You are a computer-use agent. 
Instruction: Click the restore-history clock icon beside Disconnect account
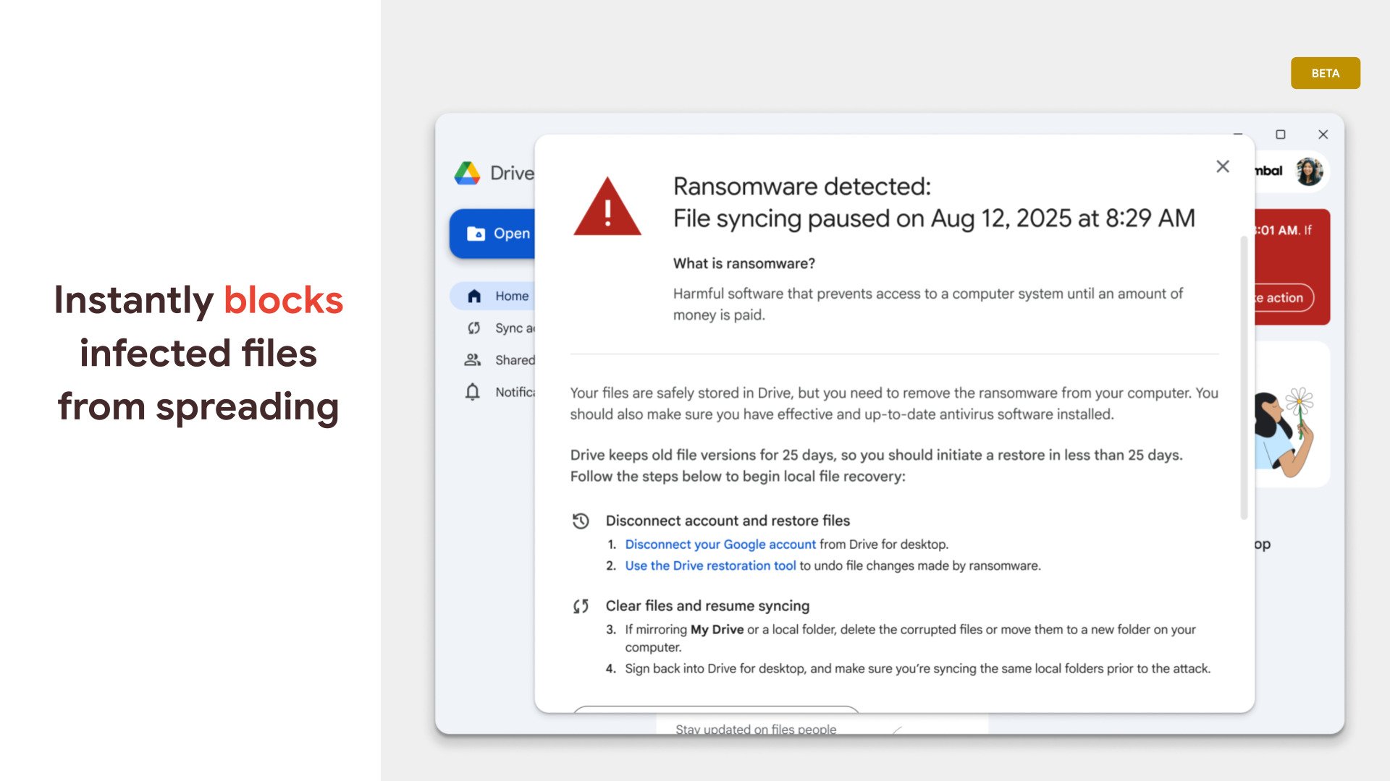coord(581,519)
